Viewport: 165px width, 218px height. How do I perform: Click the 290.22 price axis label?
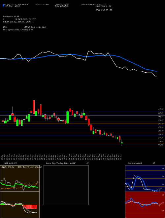pos(161,120)
